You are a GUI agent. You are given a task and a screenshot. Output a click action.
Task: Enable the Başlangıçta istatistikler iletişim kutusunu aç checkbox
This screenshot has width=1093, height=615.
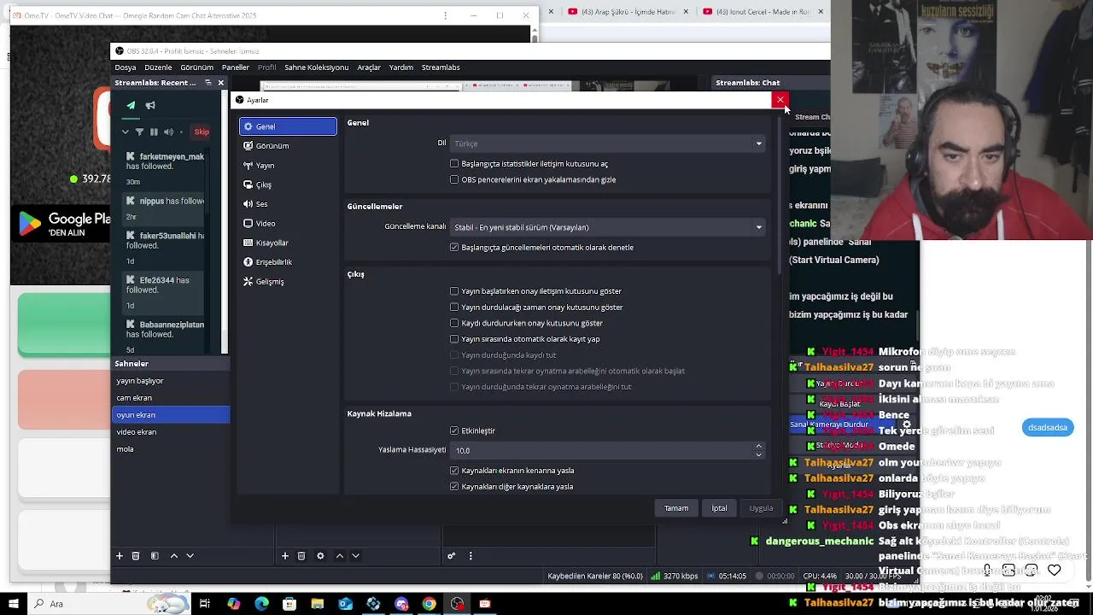coord(454,164)
